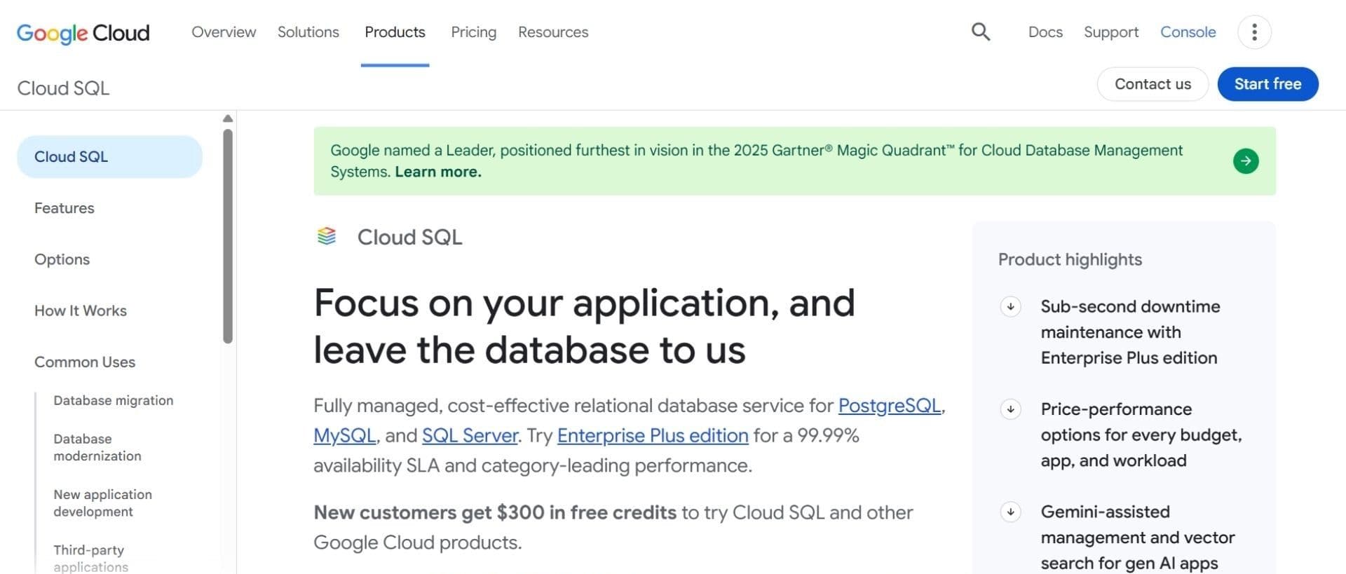
Task: Open Database migration sidebar entry
Action: tap(114, 400)
